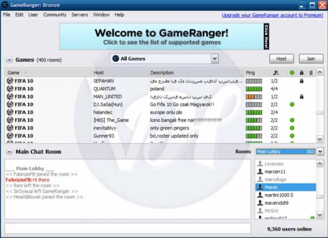Click user list scroll down arrow
This screenshot has width=328, height=238.
pos(320,215)
